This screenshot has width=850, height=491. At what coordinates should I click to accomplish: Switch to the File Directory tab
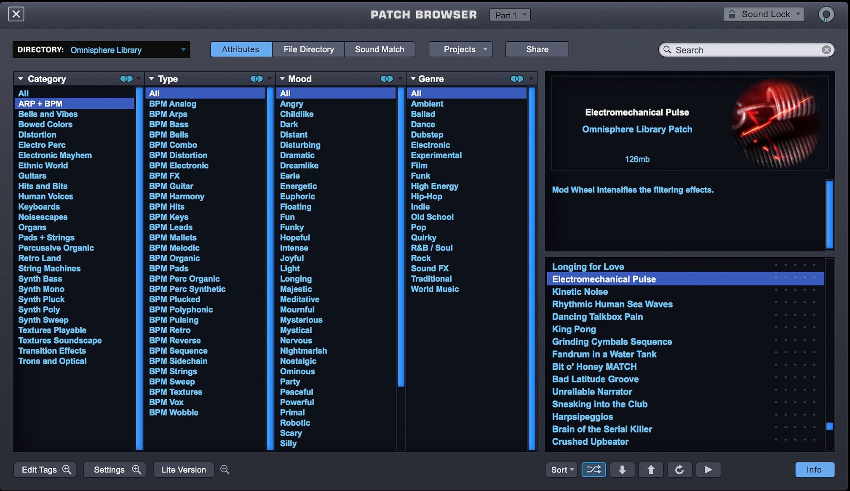[309, 49]
